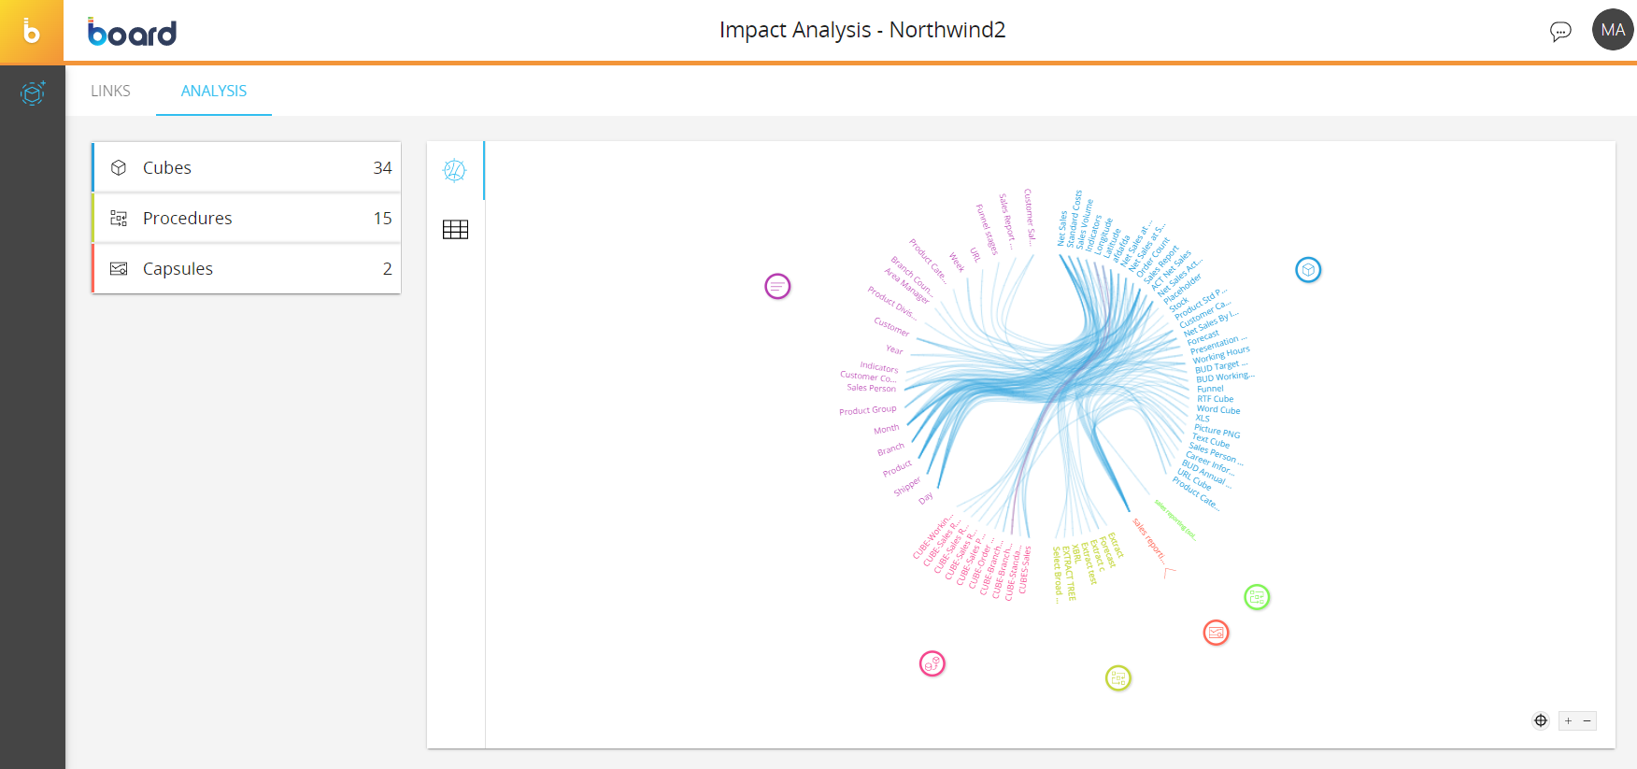This screenshot has width=1637, height=769.
Task: Select the ANALYSIS tab
Action: 214,91
